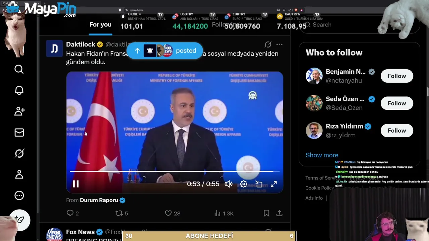
Task: Click the Ads info footer link
Action: click(314, 198)
